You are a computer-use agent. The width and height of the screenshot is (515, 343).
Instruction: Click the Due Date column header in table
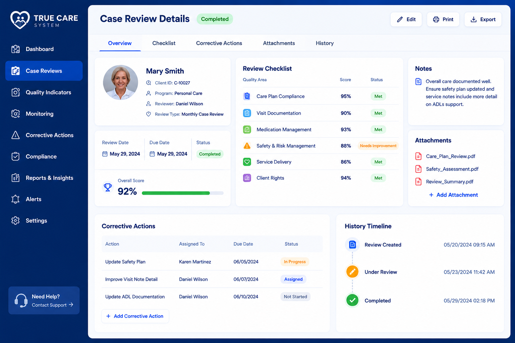coord(243,244)
